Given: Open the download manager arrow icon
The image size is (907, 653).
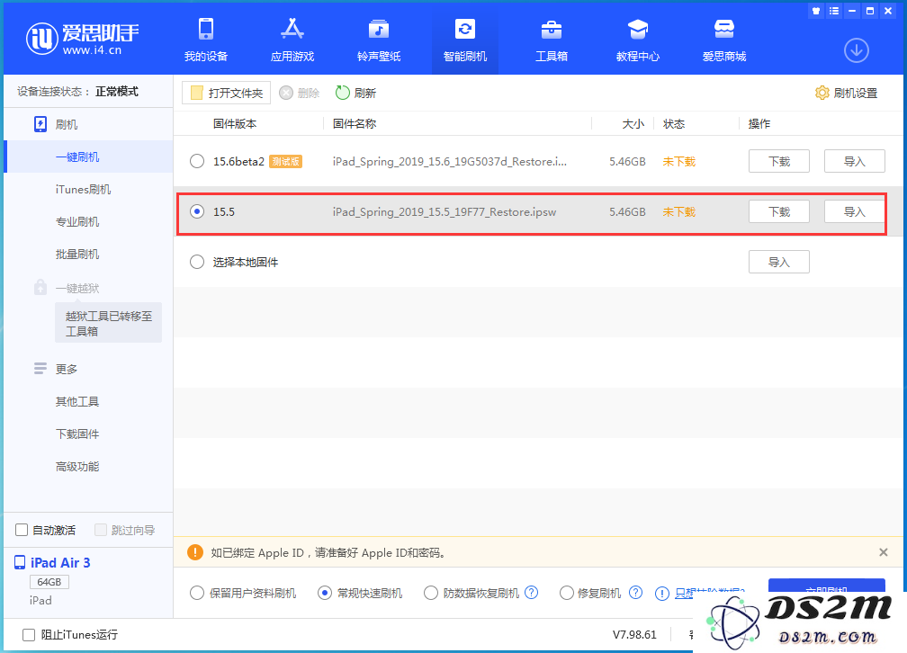Looking at the screenshot, I should [x=856, y=50].
